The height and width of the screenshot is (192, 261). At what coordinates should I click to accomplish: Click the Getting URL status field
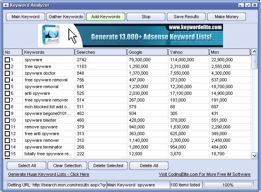57,185
